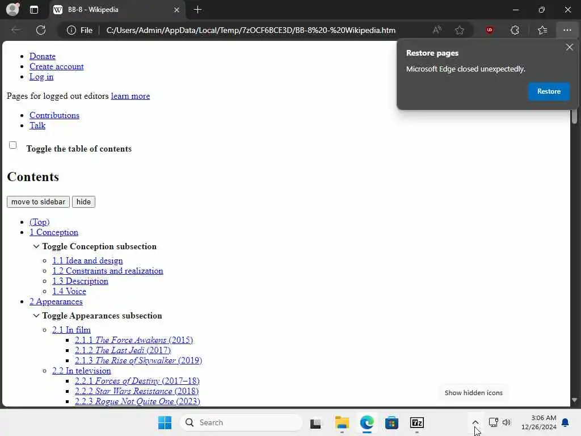Image resolution: width=581 pixels, height=436 pixels.
Task: Jump to (Top) in contents
Action: (40, 222)
